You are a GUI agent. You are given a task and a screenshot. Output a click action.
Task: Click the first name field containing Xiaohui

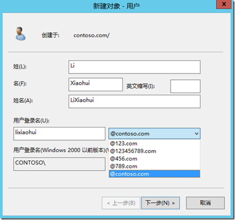96,85
